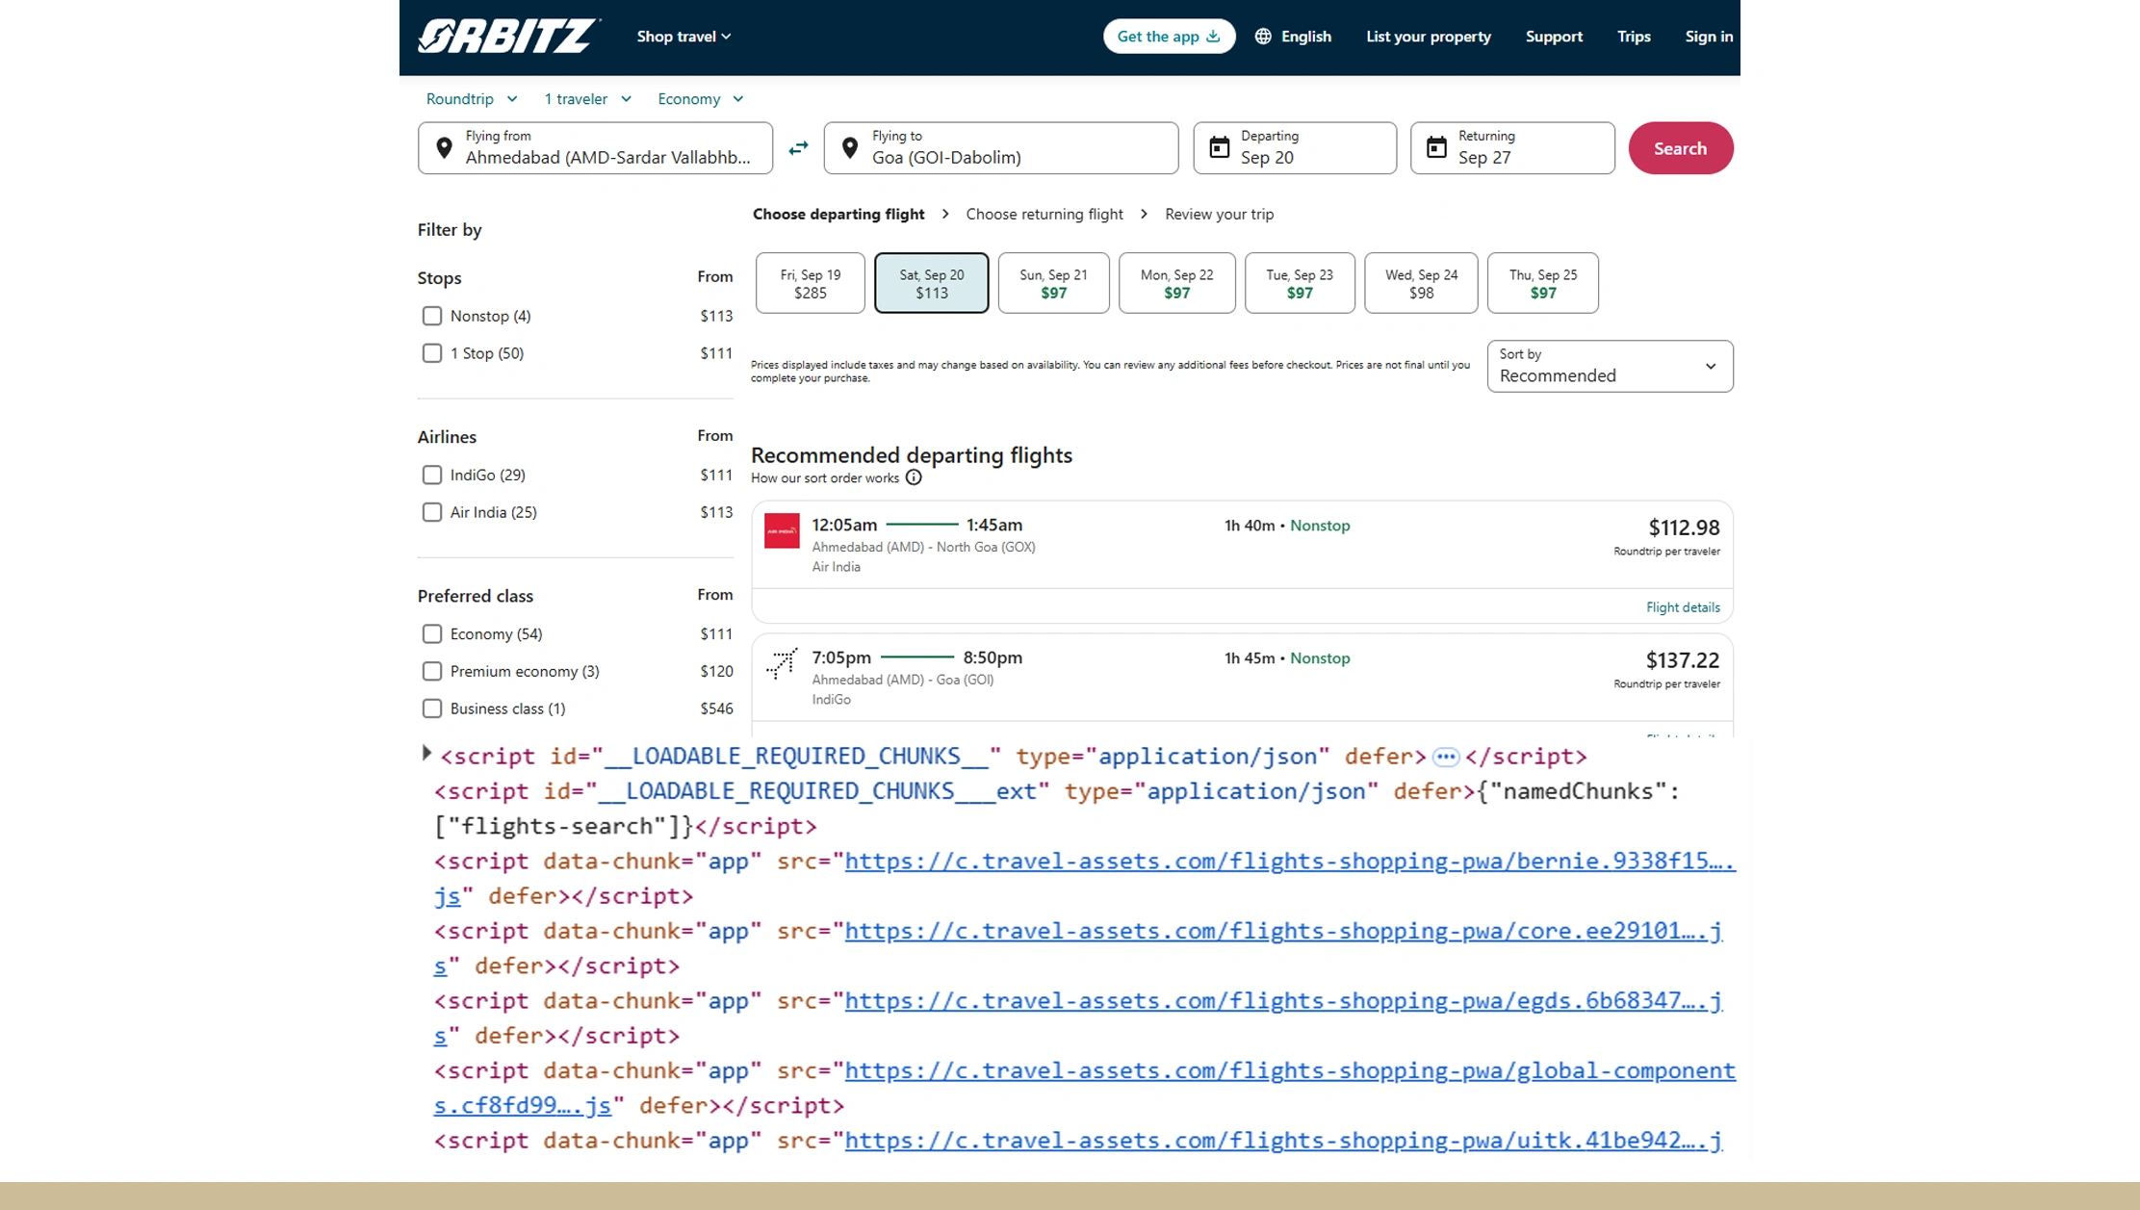Open the Departing date calendar icon
This screenshot has height=1210, width=2140.
(x=1218, y=147)
